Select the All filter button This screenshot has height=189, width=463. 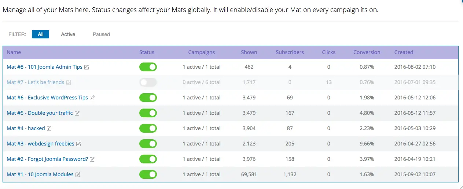click(40, 34)
